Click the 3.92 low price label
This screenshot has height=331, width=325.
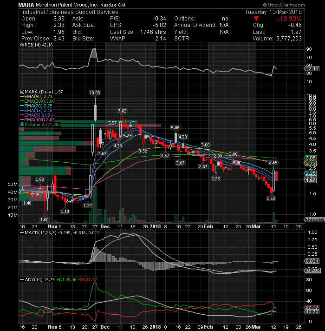[143, 151]
